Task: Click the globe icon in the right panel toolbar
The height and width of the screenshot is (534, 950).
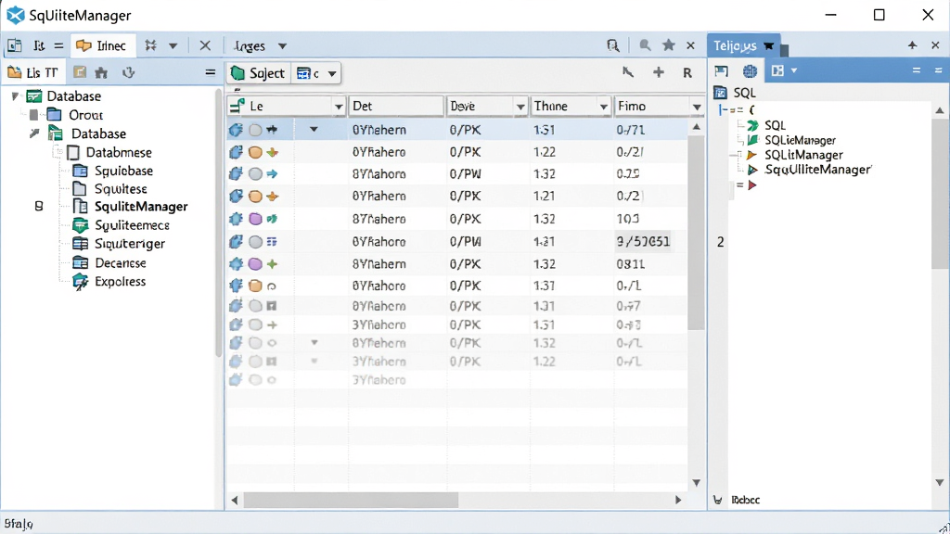Action: 750,71
